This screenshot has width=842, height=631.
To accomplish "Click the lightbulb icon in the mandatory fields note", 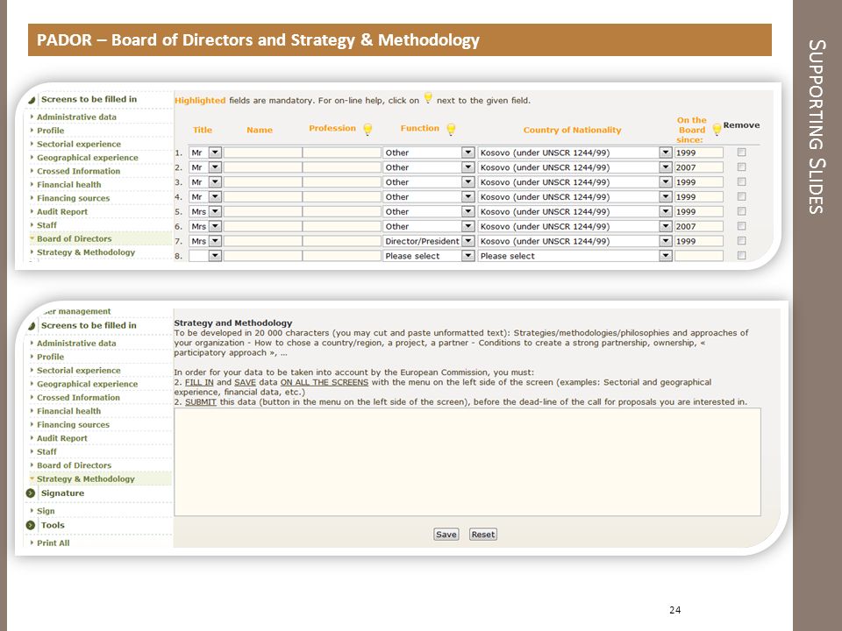I will pyautogui.click(x=428, y=98).
